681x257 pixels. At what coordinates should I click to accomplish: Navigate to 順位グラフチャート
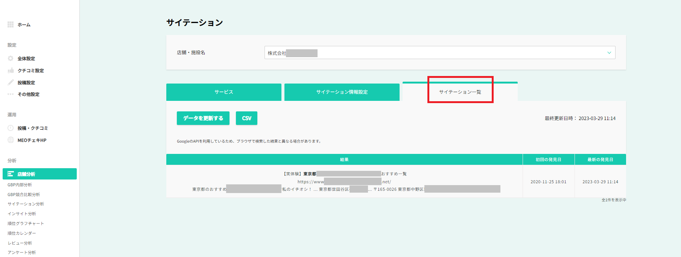26,224
